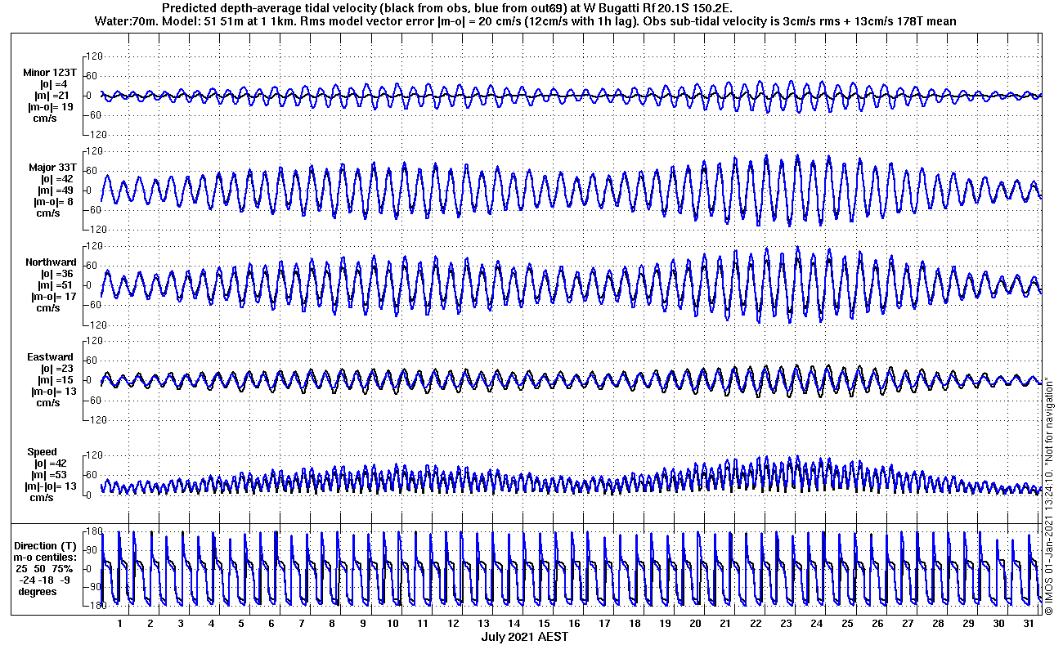Click day '23' on the date axis
This screenshot has height=654, width=1063.
(787, 623)
